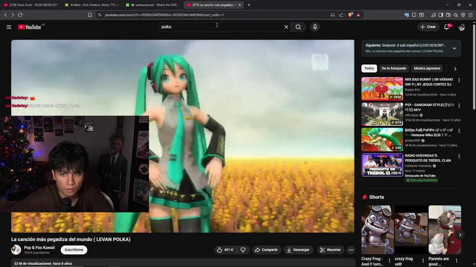Switch to sachauzumaki VOD tab
Viewport: 476px width, 267px height.
tap(153, 5)
